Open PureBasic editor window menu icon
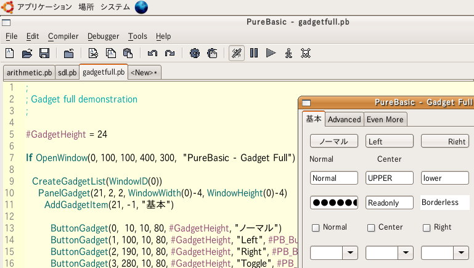The image size is (474, 268). click(x=6, y=23)
